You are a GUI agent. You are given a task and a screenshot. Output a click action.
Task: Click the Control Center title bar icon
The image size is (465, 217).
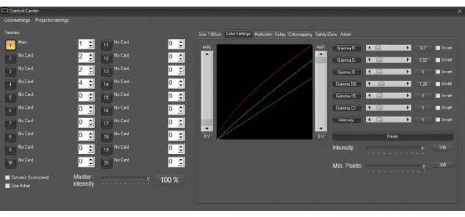coord(5,11)
